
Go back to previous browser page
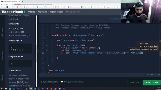coord(2,4)
